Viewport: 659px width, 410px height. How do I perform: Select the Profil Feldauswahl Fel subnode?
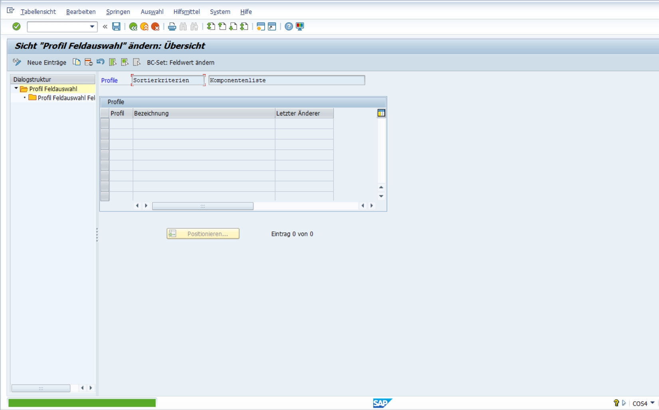(62, 98)
